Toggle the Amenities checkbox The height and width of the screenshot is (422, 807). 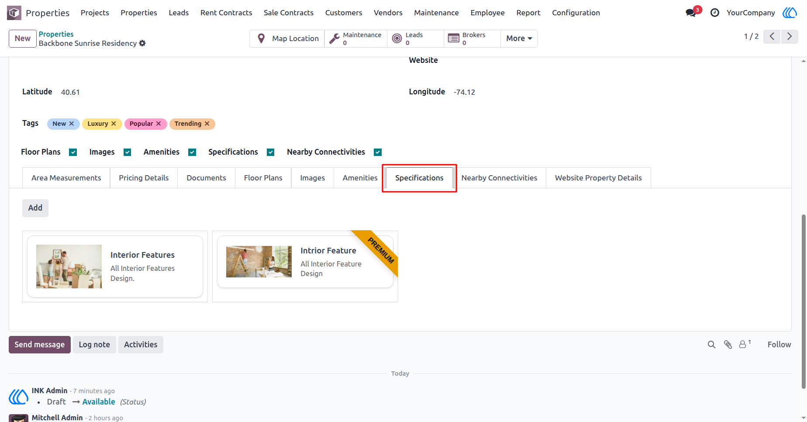point(192,152)
